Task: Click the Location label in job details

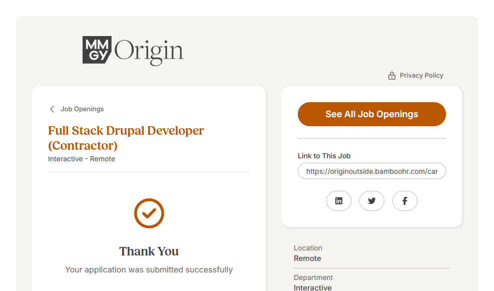Action: pyautogui.click(x=308, y=248)
